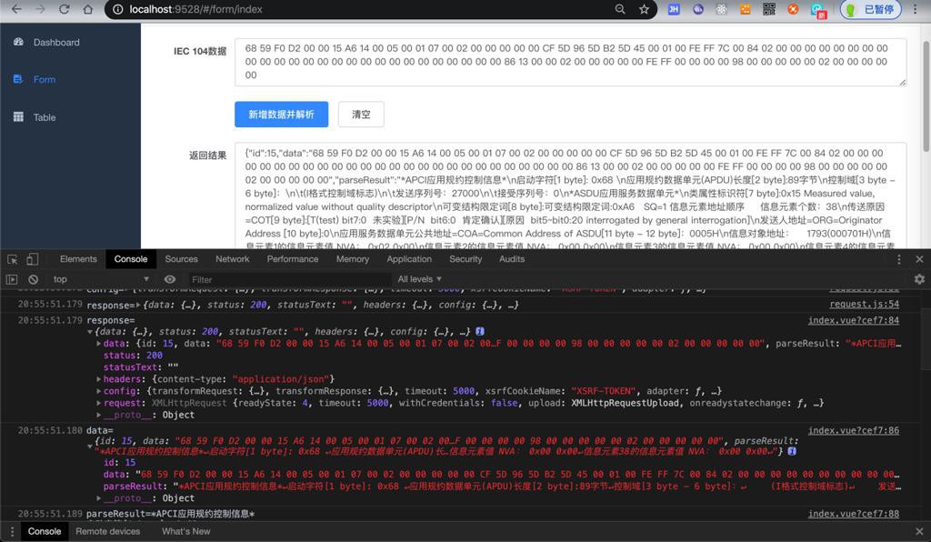
Task: Open the Sources tab
Action: (181, 259)
